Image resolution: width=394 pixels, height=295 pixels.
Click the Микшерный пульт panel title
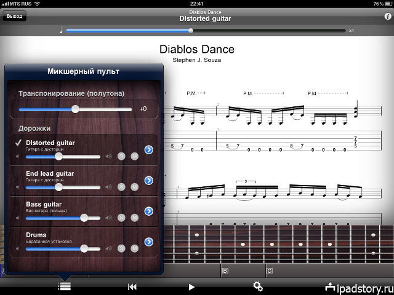click(x=84, y=71)
